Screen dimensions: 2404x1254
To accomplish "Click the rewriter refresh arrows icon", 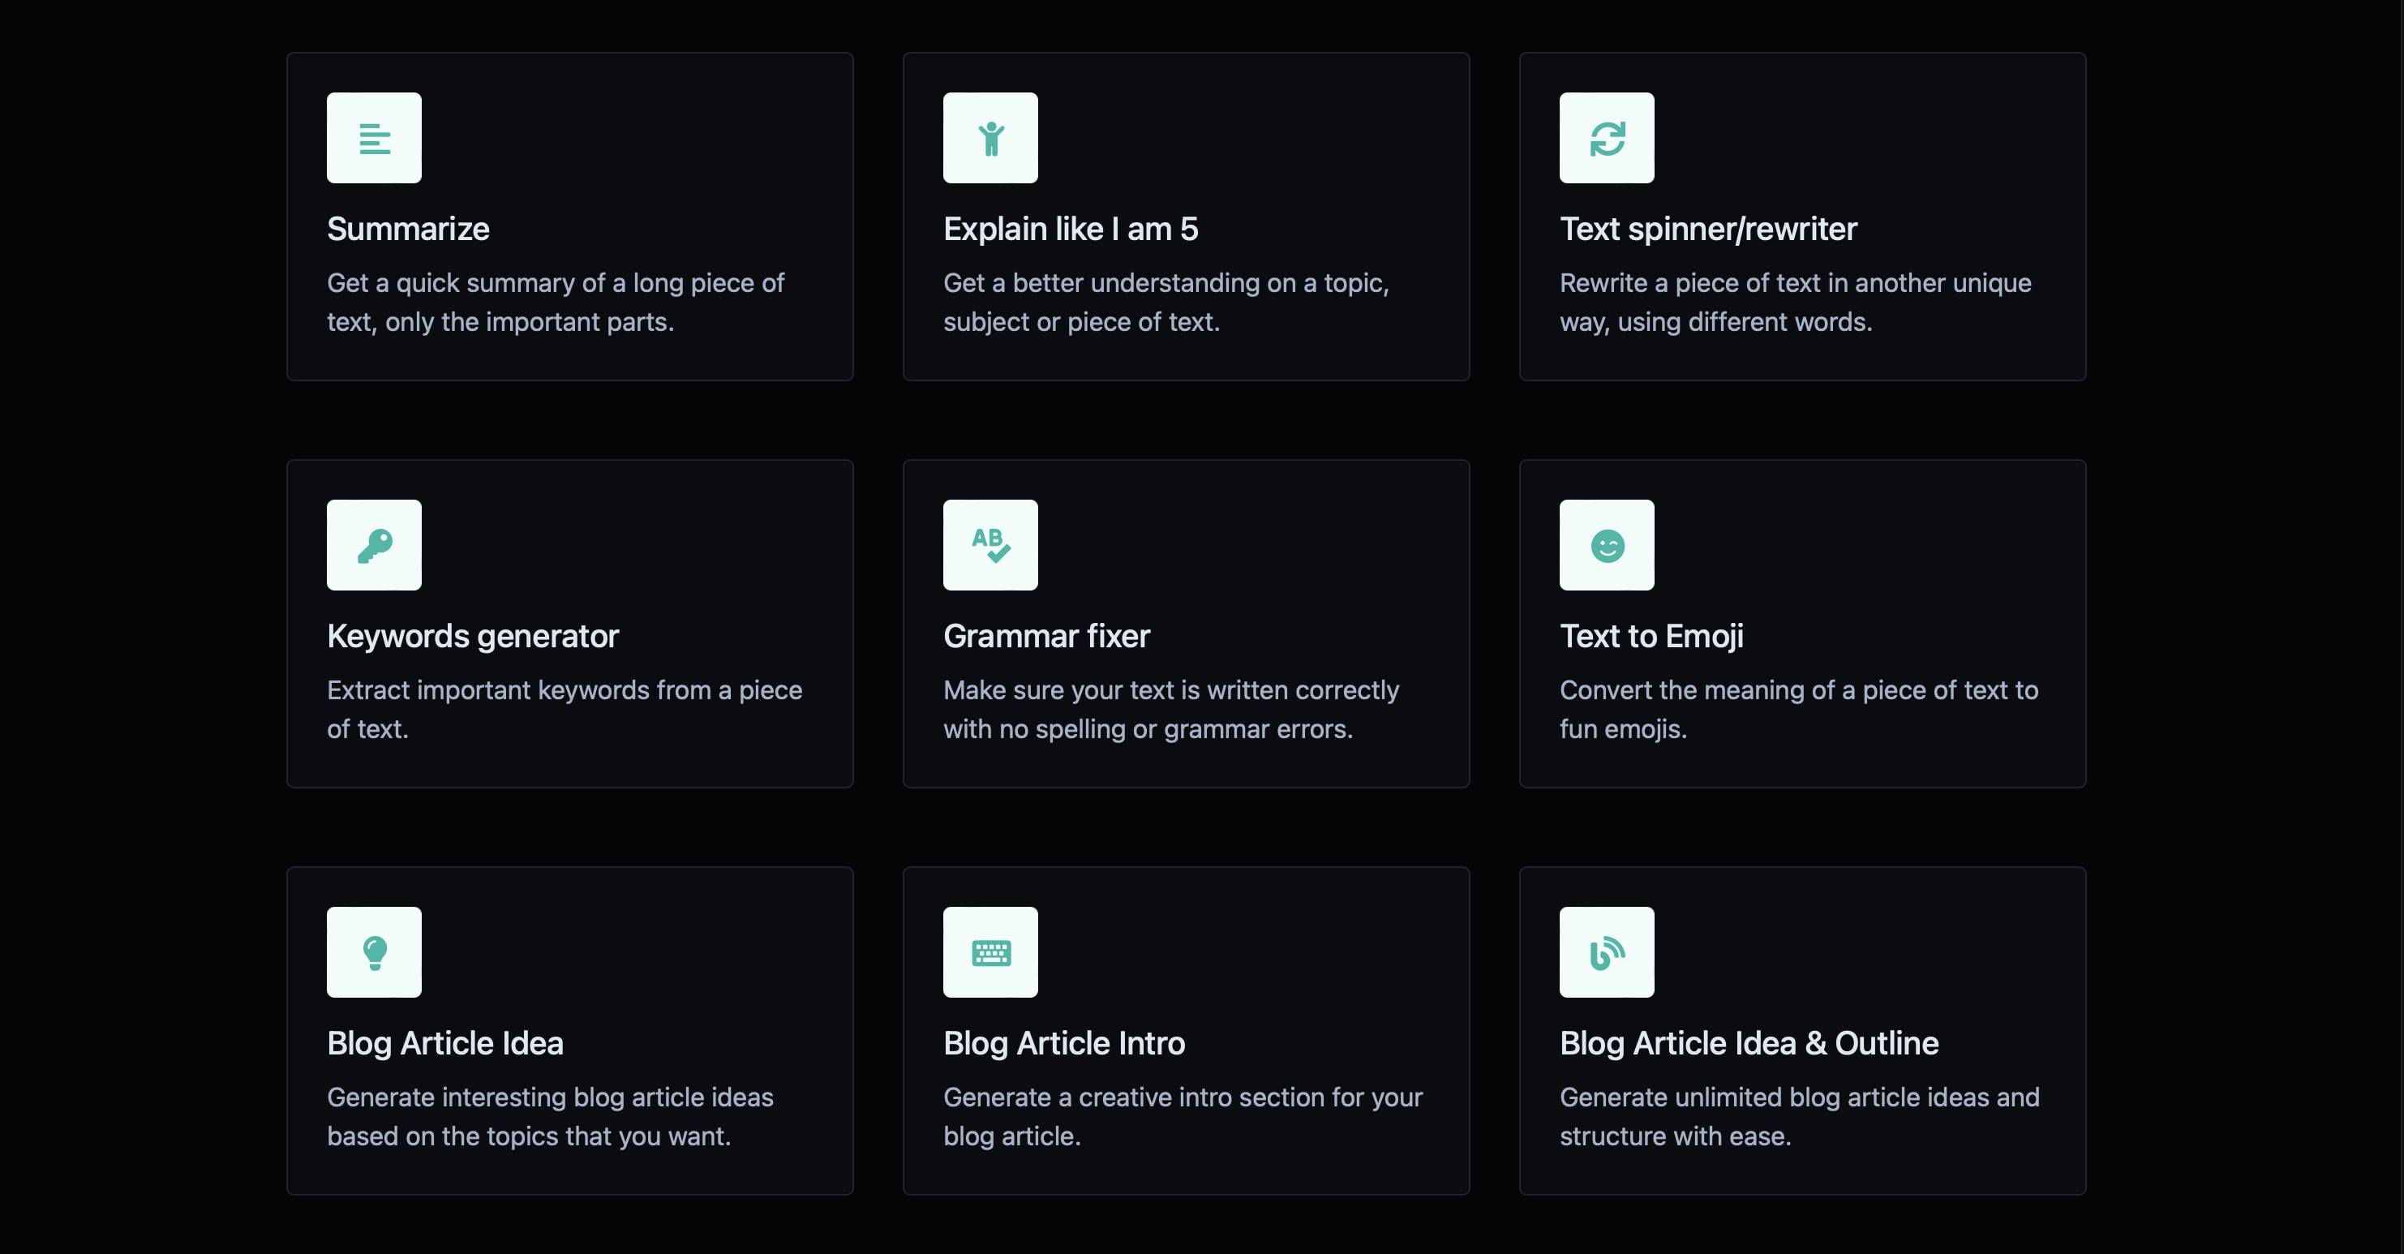I will [1606, 138].
